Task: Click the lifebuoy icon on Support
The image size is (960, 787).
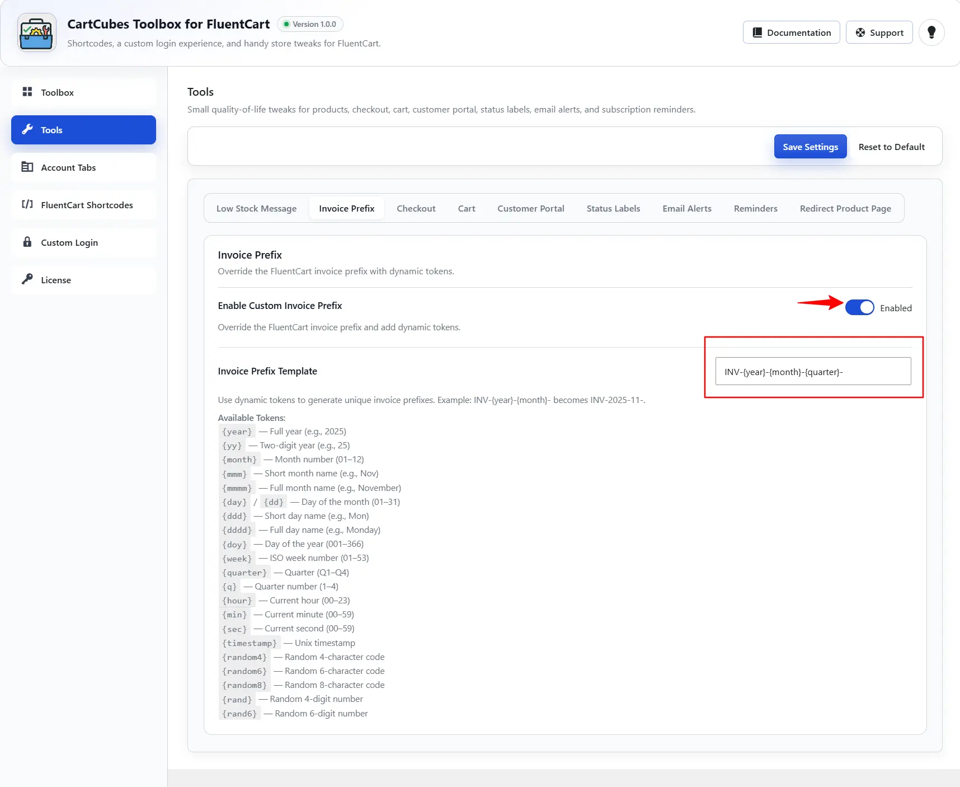Action: coord(860,32)
